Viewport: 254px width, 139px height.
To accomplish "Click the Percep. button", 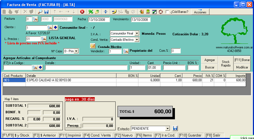I will click(73, 126).
